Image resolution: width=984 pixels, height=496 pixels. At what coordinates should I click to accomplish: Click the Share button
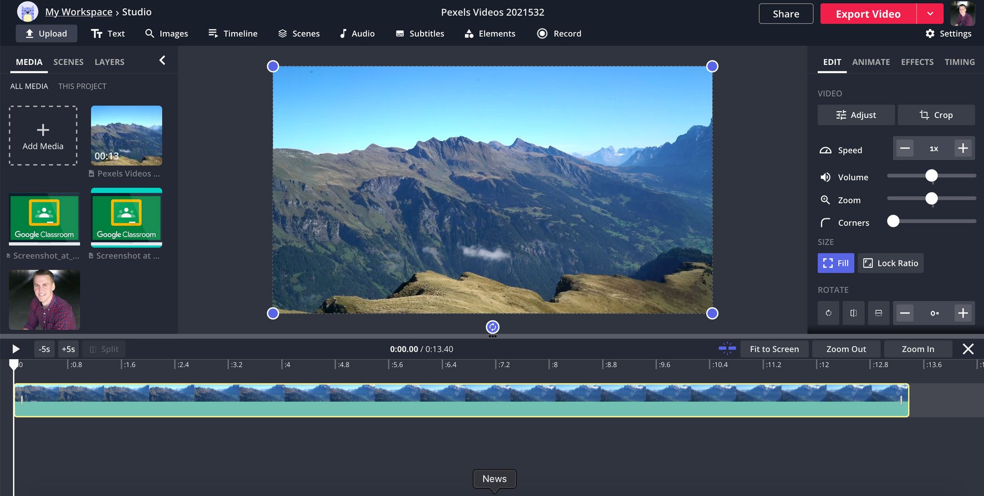pos(786,14)
